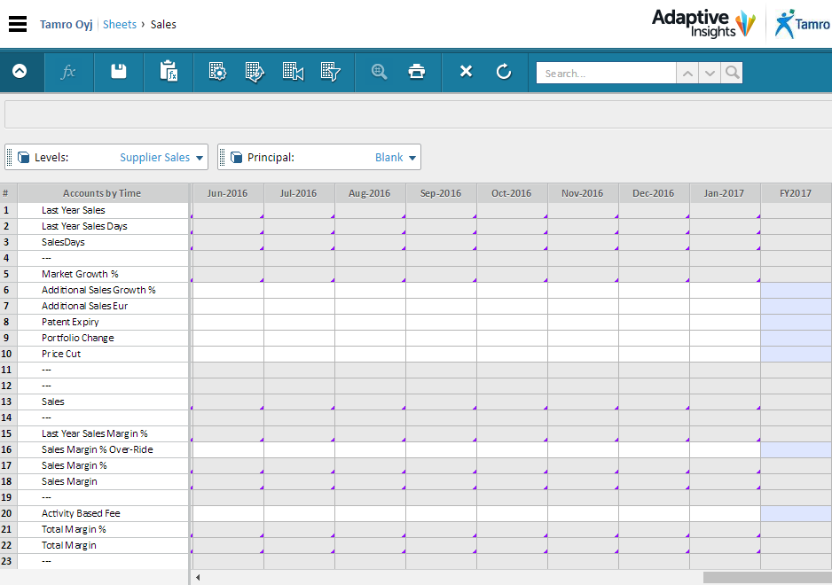Click the zoom magnifier globe icon
This screenshot has height=585, width=832.
point(379,71)
